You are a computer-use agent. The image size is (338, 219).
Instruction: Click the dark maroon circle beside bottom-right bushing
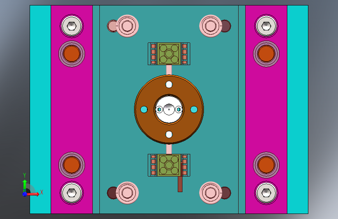coord(227,193)
